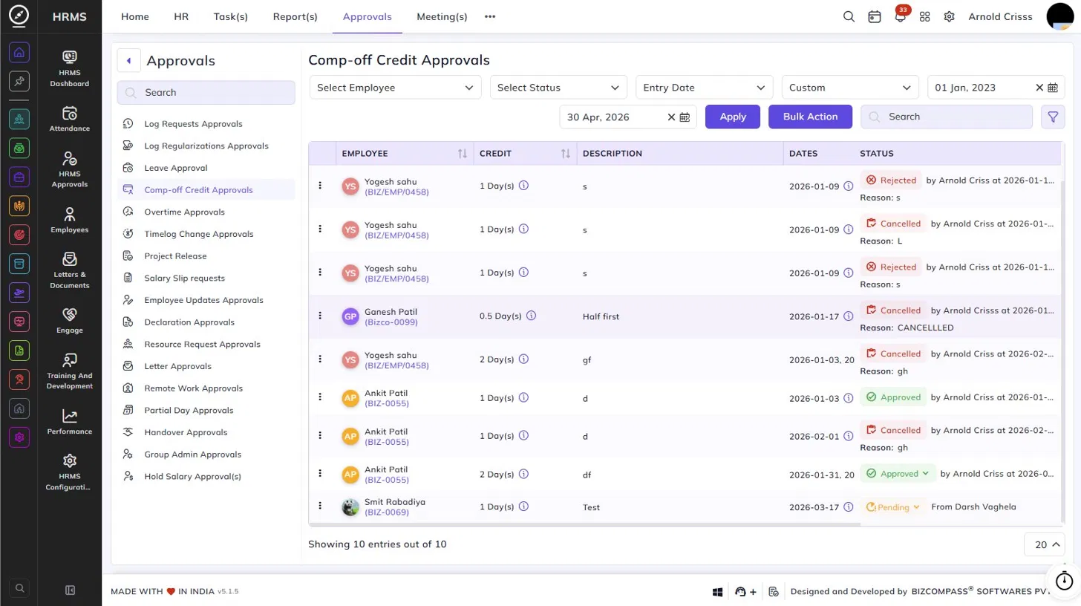Clear the 30 Apr, 2026 date field
Viewport: 1081px width, 606px height.
(x=671, y=117)
